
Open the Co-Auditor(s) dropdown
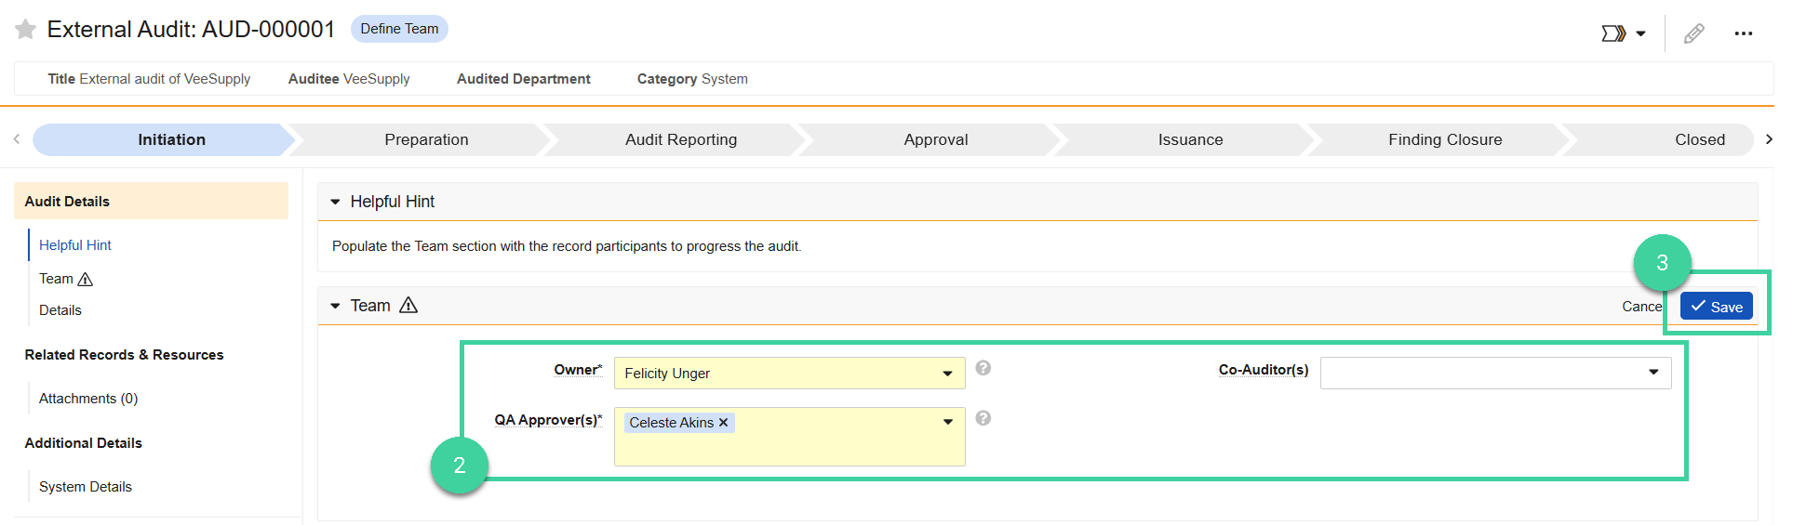1495,373
